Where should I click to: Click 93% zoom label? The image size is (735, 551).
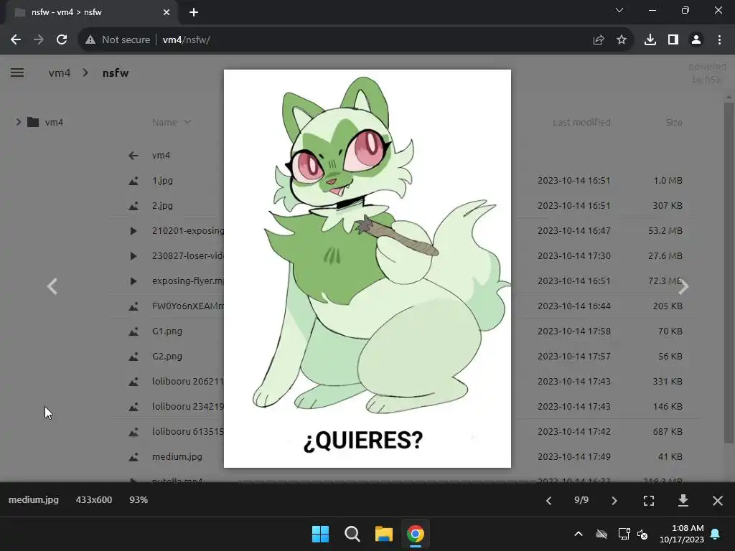139,500
